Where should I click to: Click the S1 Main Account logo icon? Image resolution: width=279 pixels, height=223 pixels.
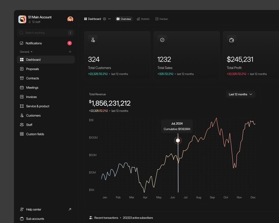tap(22, 19)
